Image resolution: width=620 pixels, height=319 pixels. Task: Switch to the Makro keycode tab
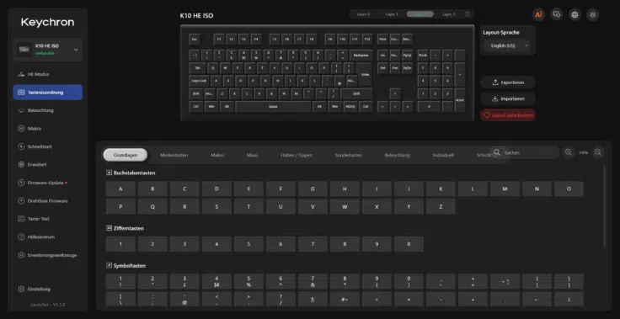[x=217, y=156]
